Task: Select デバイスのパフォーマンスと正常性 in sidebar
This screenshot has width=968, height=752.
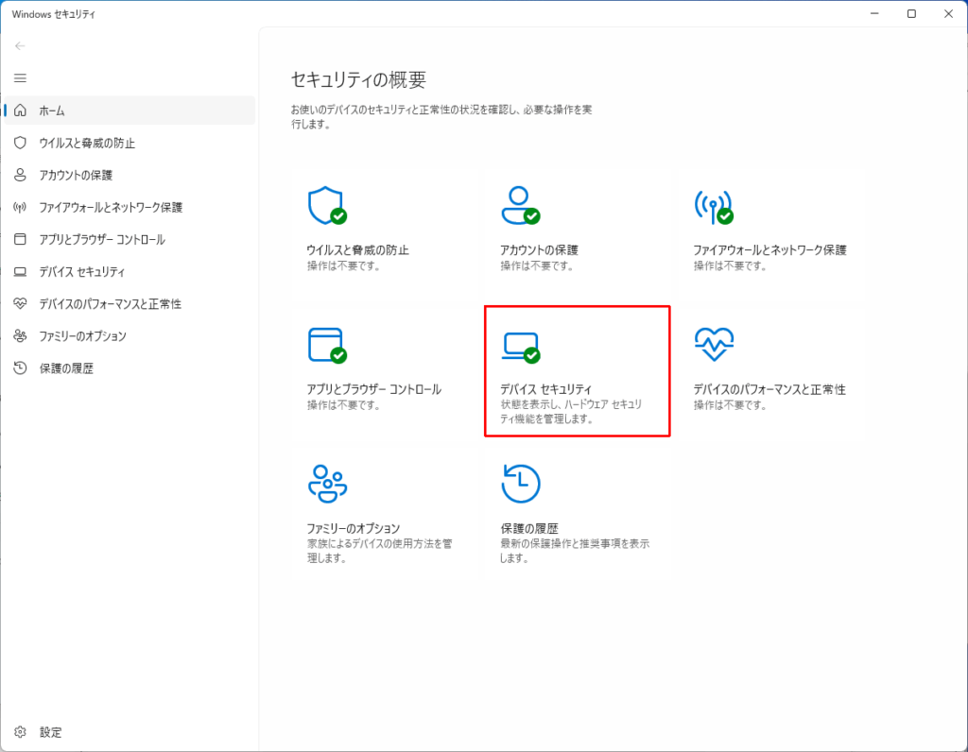Action: tap(129, 303)
